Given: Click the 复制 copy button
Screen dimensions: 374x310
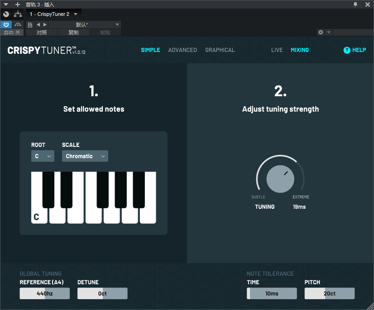Looking at the screenshot, I should [x=73, y=33].
